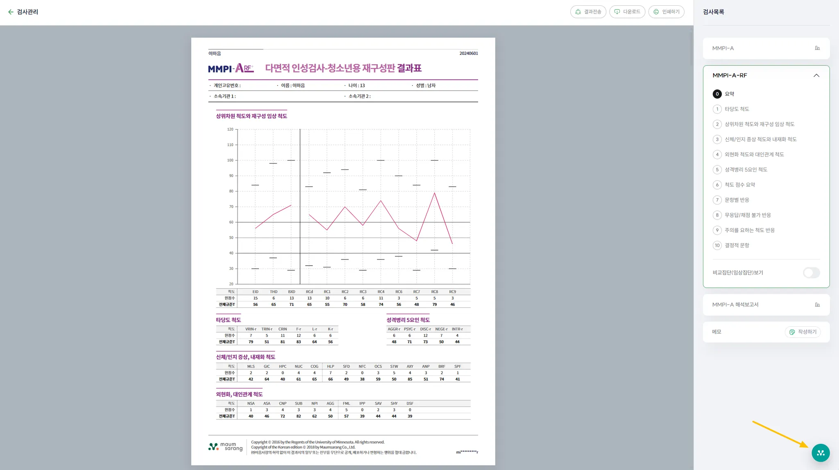Toggle 비교집단(임상집단)보기 switch
Image resolution: width=839 pixels, height=470 pixels.
pos(811,273)
